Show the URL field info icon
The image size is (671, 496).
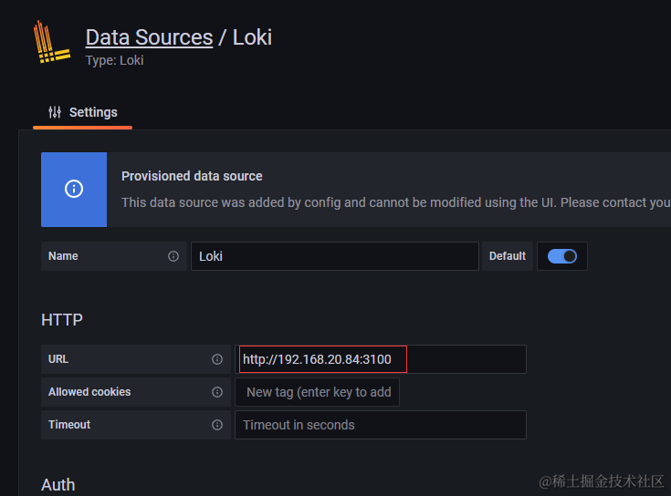pos(217,359)
